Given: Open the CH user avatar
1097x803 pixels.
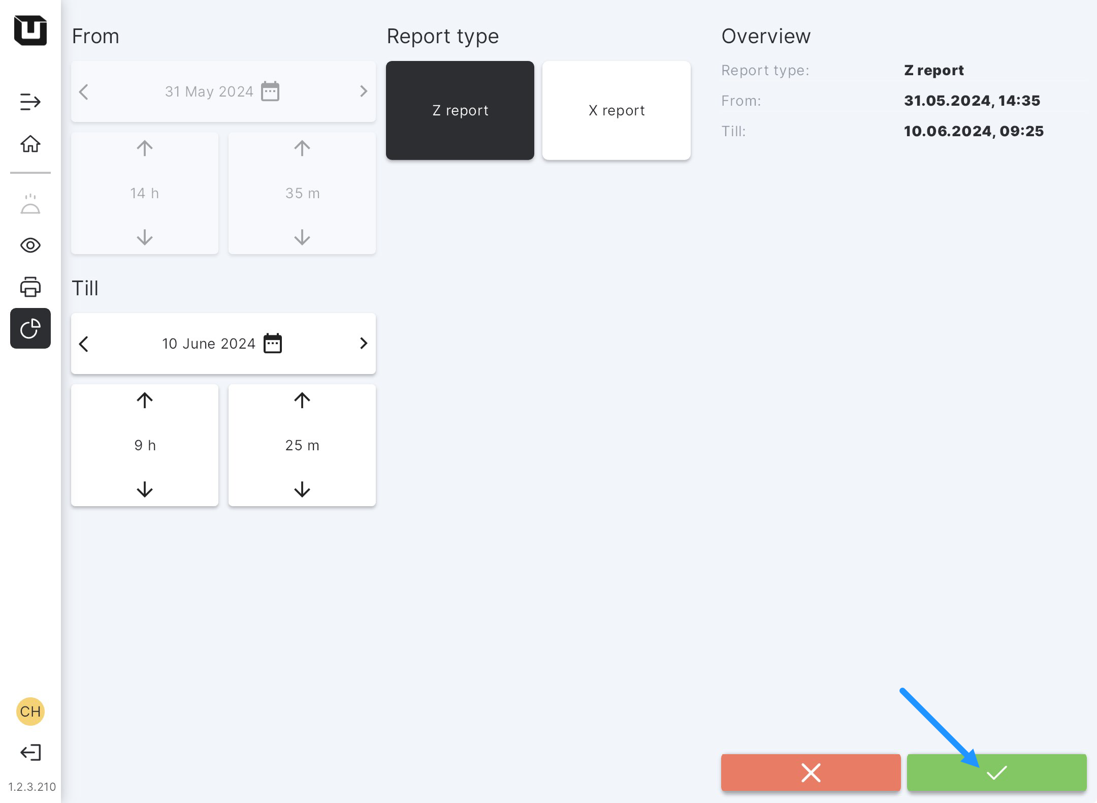Looking at the screenshot, I should 30,711.
